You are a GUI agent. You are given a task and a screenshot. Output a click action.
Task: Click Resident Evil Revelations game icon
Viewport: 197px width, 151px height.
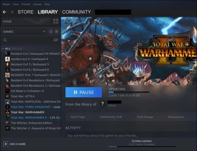(x=7, y=80)
